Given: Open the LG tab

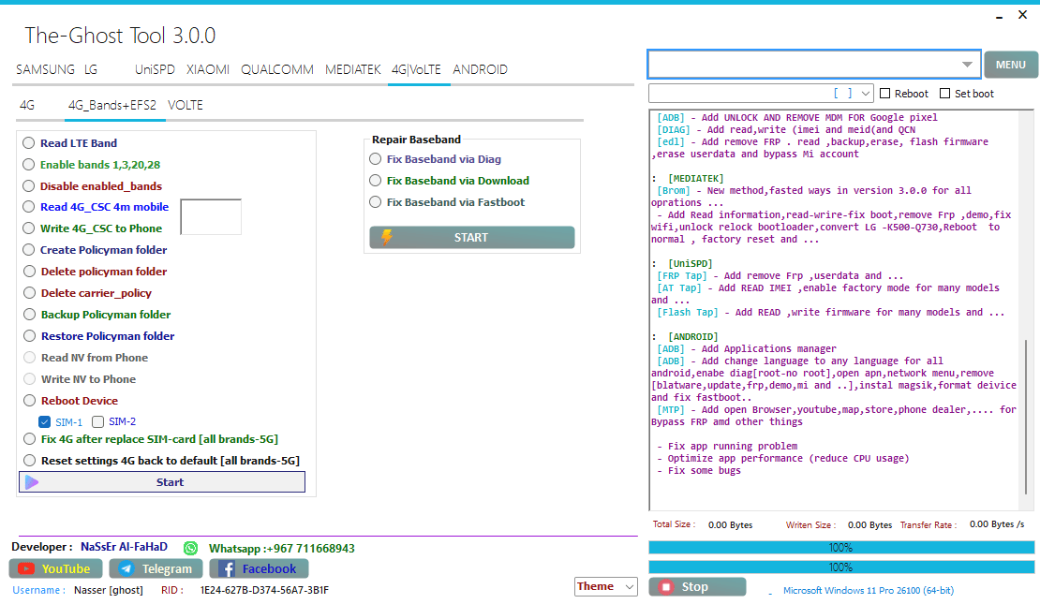Looking at the screenshot, I should 91,69.
